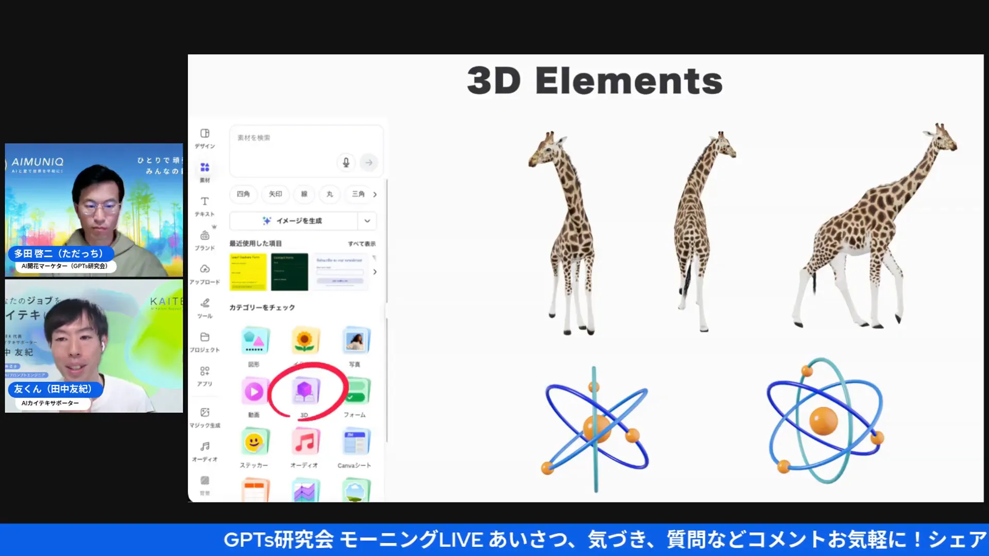This screenshot has width=989, height=556.
Task: Select the アップロード sidebar icon
Action: 205,274
